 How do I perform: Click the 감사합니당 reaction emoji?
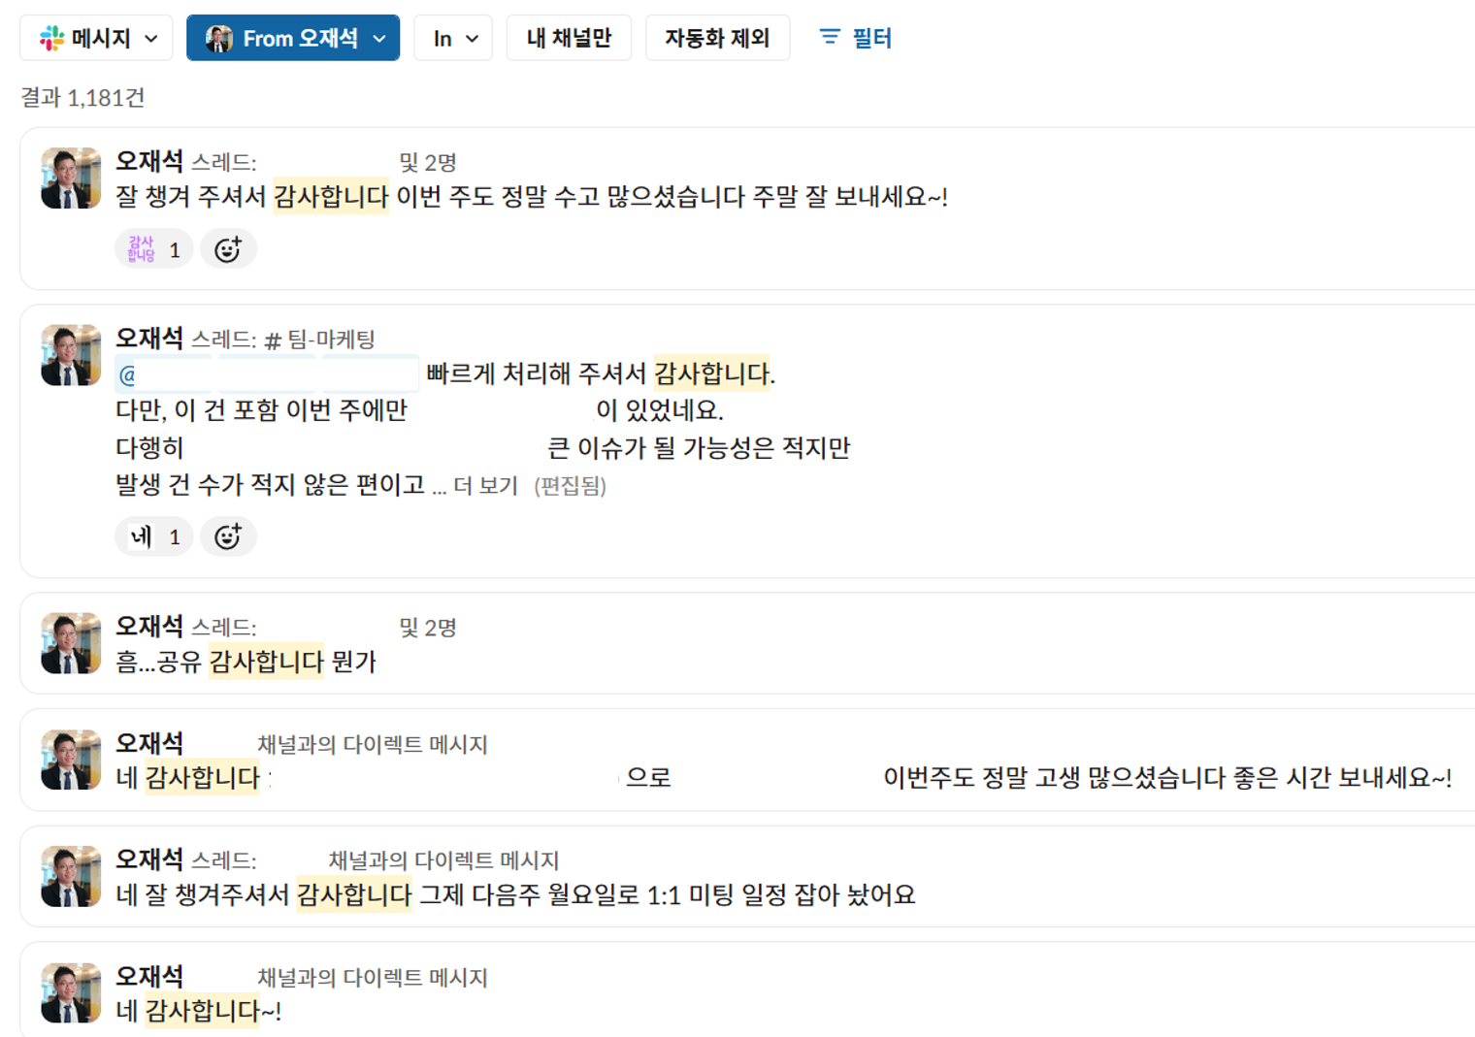click(x=143, y=250)
